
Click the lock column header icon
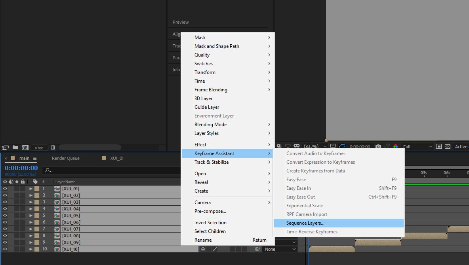23,182
